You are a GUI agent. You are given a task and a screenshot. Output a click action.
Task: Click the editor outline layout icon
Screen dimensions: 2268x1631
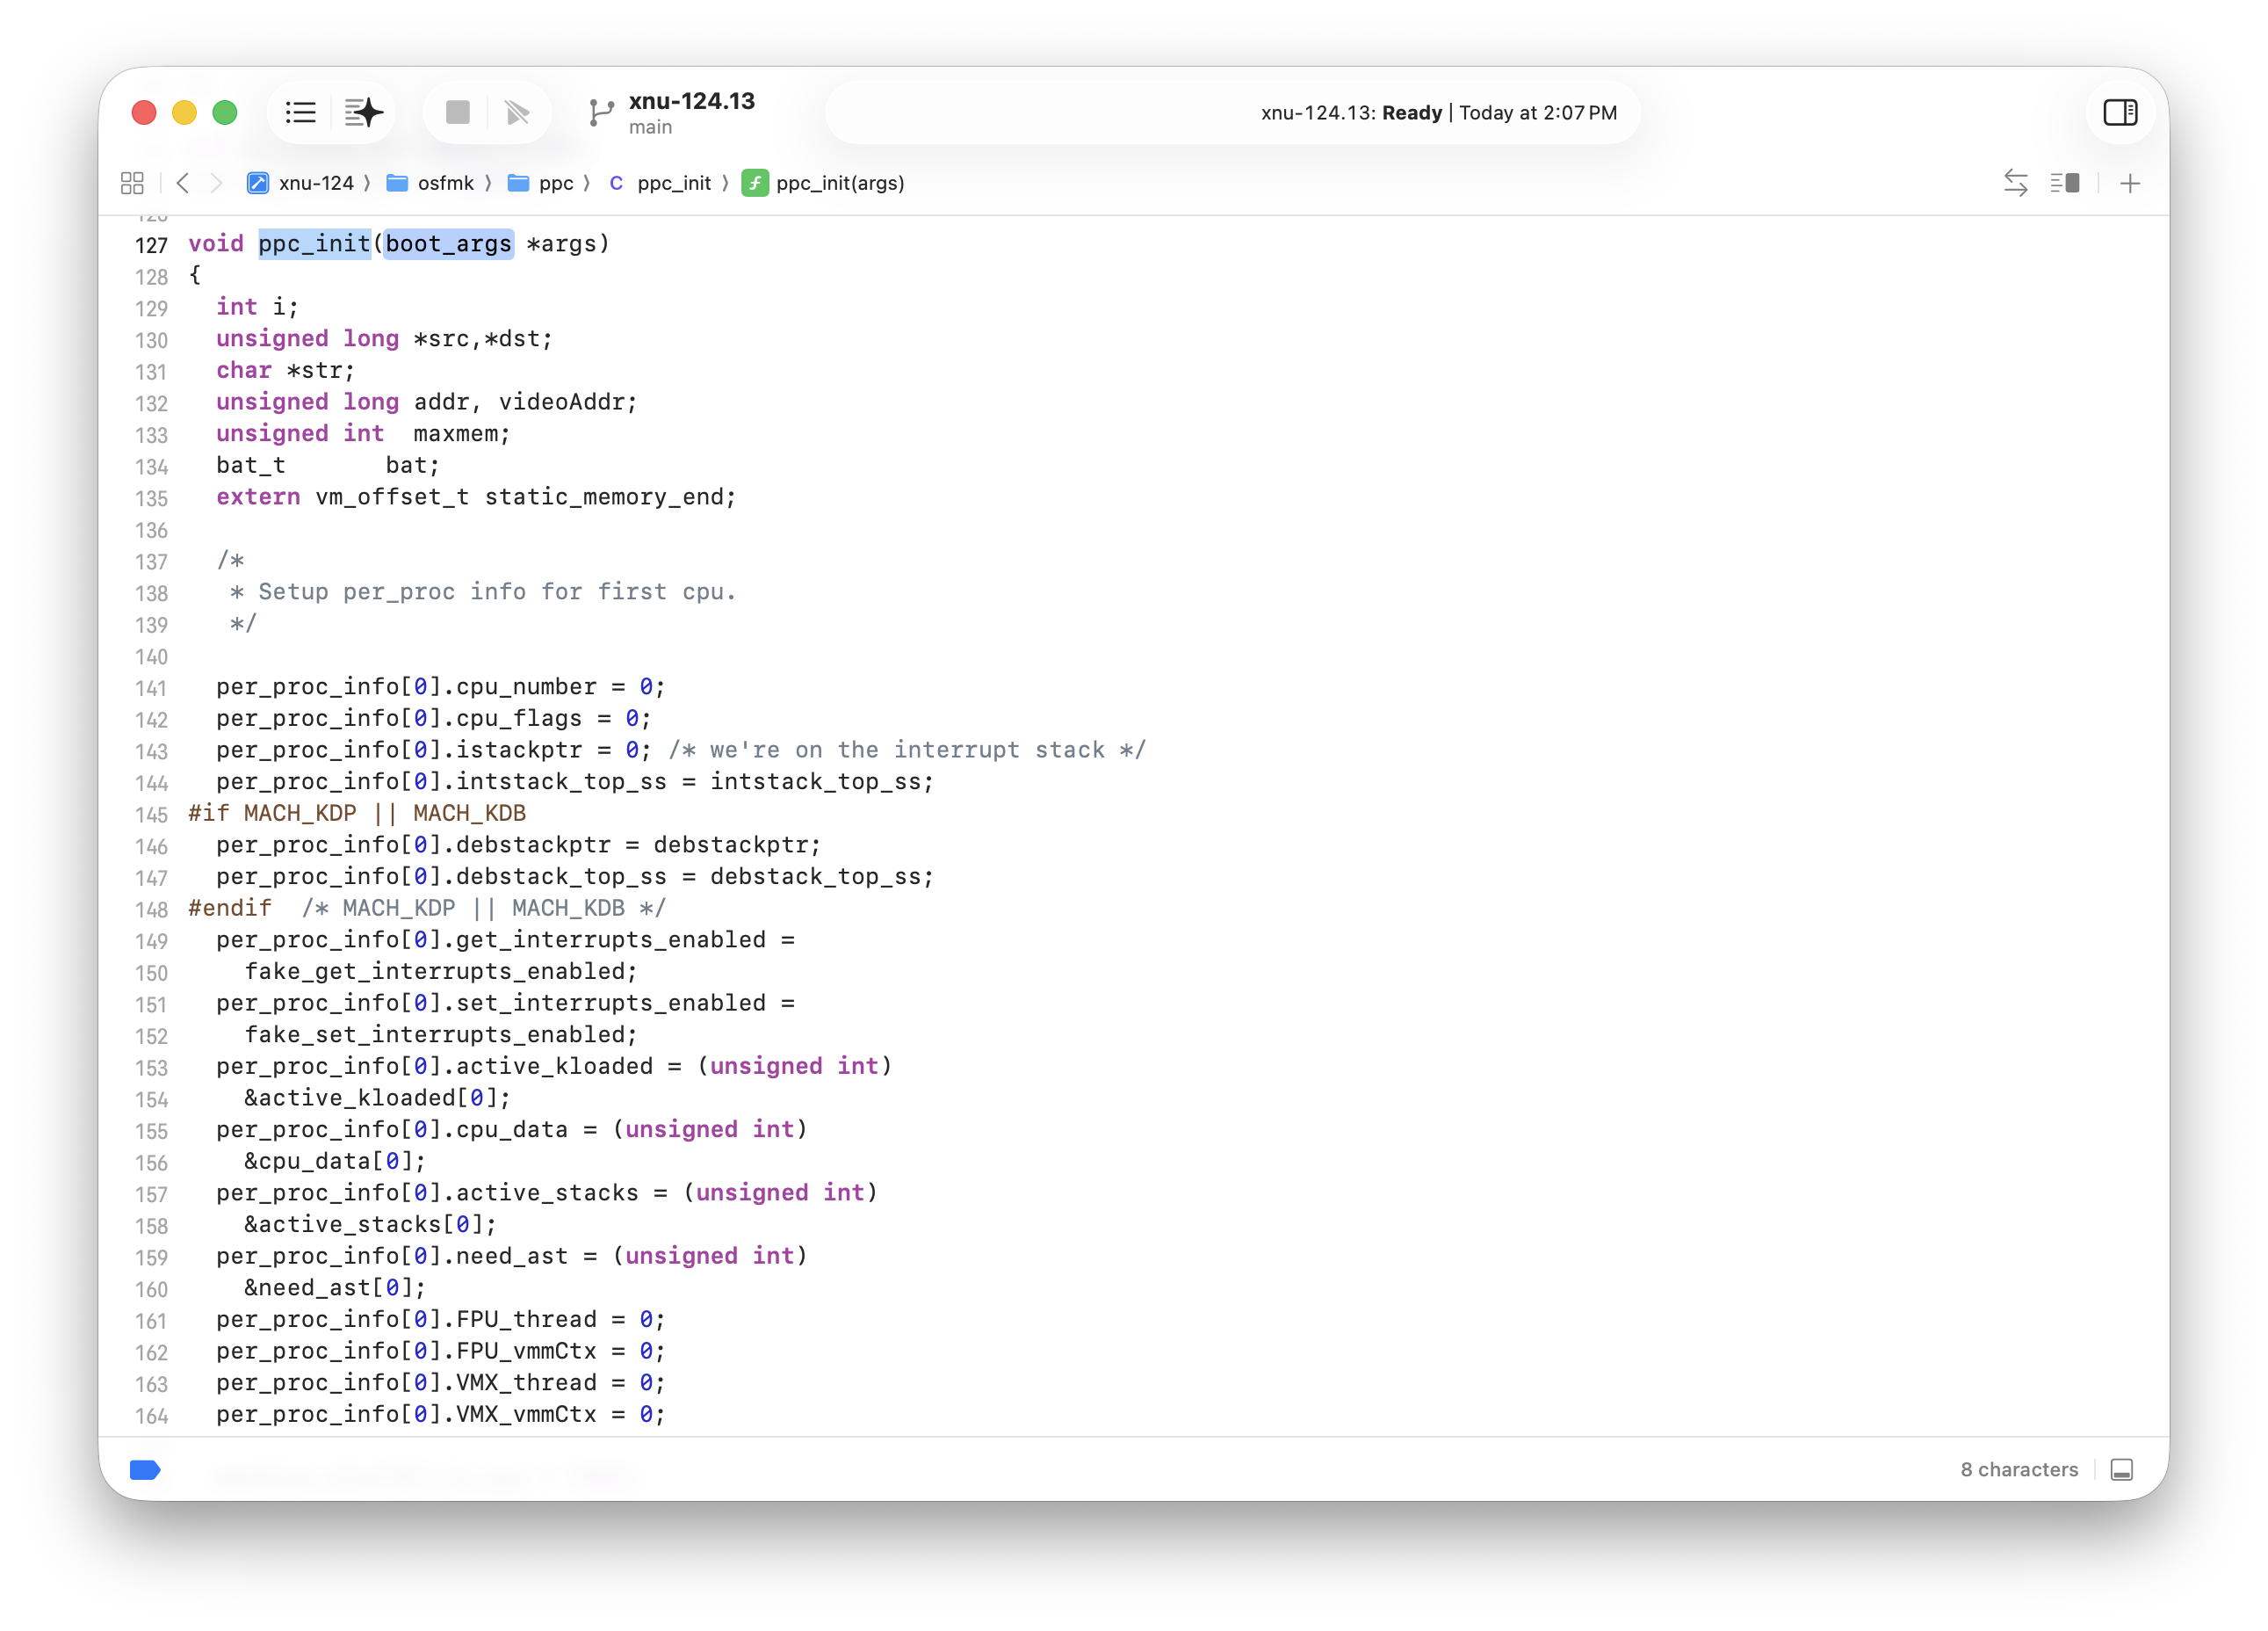point(2065,183)
